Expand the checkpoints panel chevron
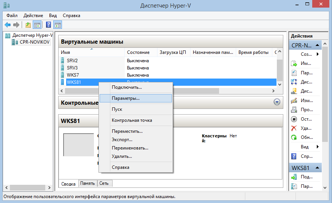332x203 pixels. click(277, 102)
